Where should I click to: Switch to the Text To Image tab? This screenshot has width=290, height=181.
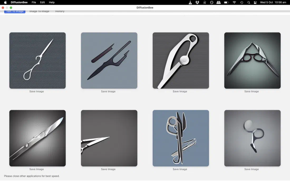(x=15, y=12)
